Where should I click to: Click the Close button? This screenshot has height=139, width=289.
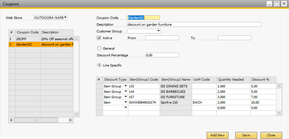pos(271,135)
